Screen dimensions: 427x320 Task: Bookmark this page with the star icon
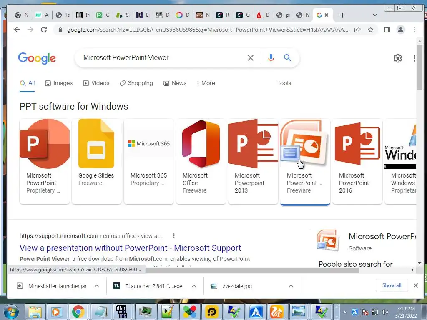pyautogui.click(x=371, y=30)
